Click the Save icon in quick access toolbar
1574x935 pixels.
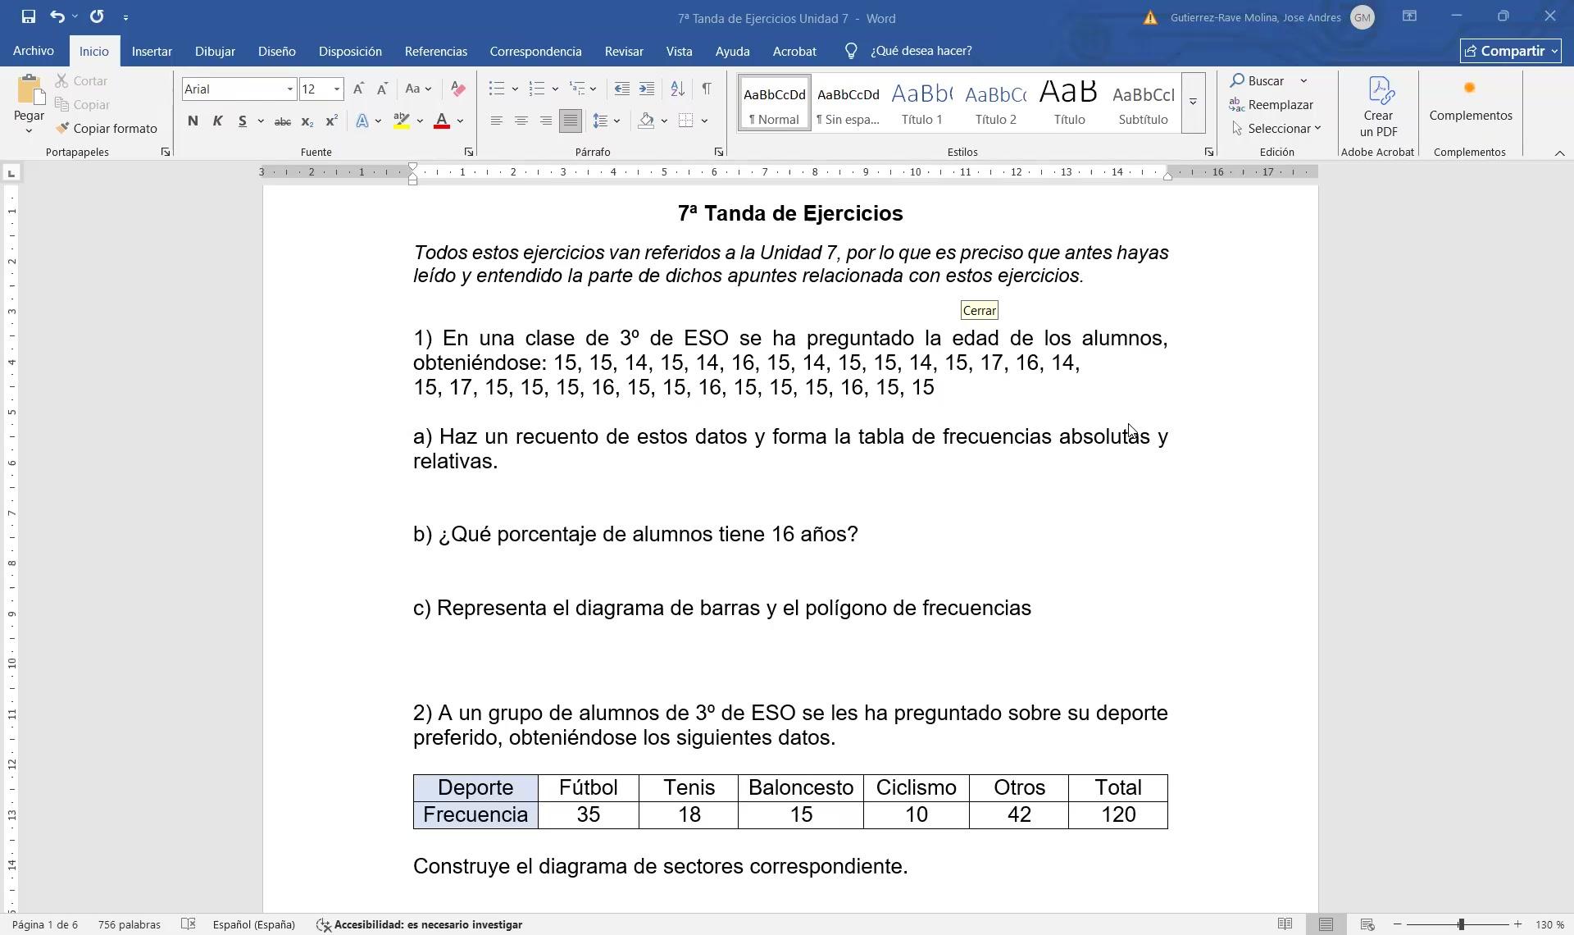tap(28, 16)
